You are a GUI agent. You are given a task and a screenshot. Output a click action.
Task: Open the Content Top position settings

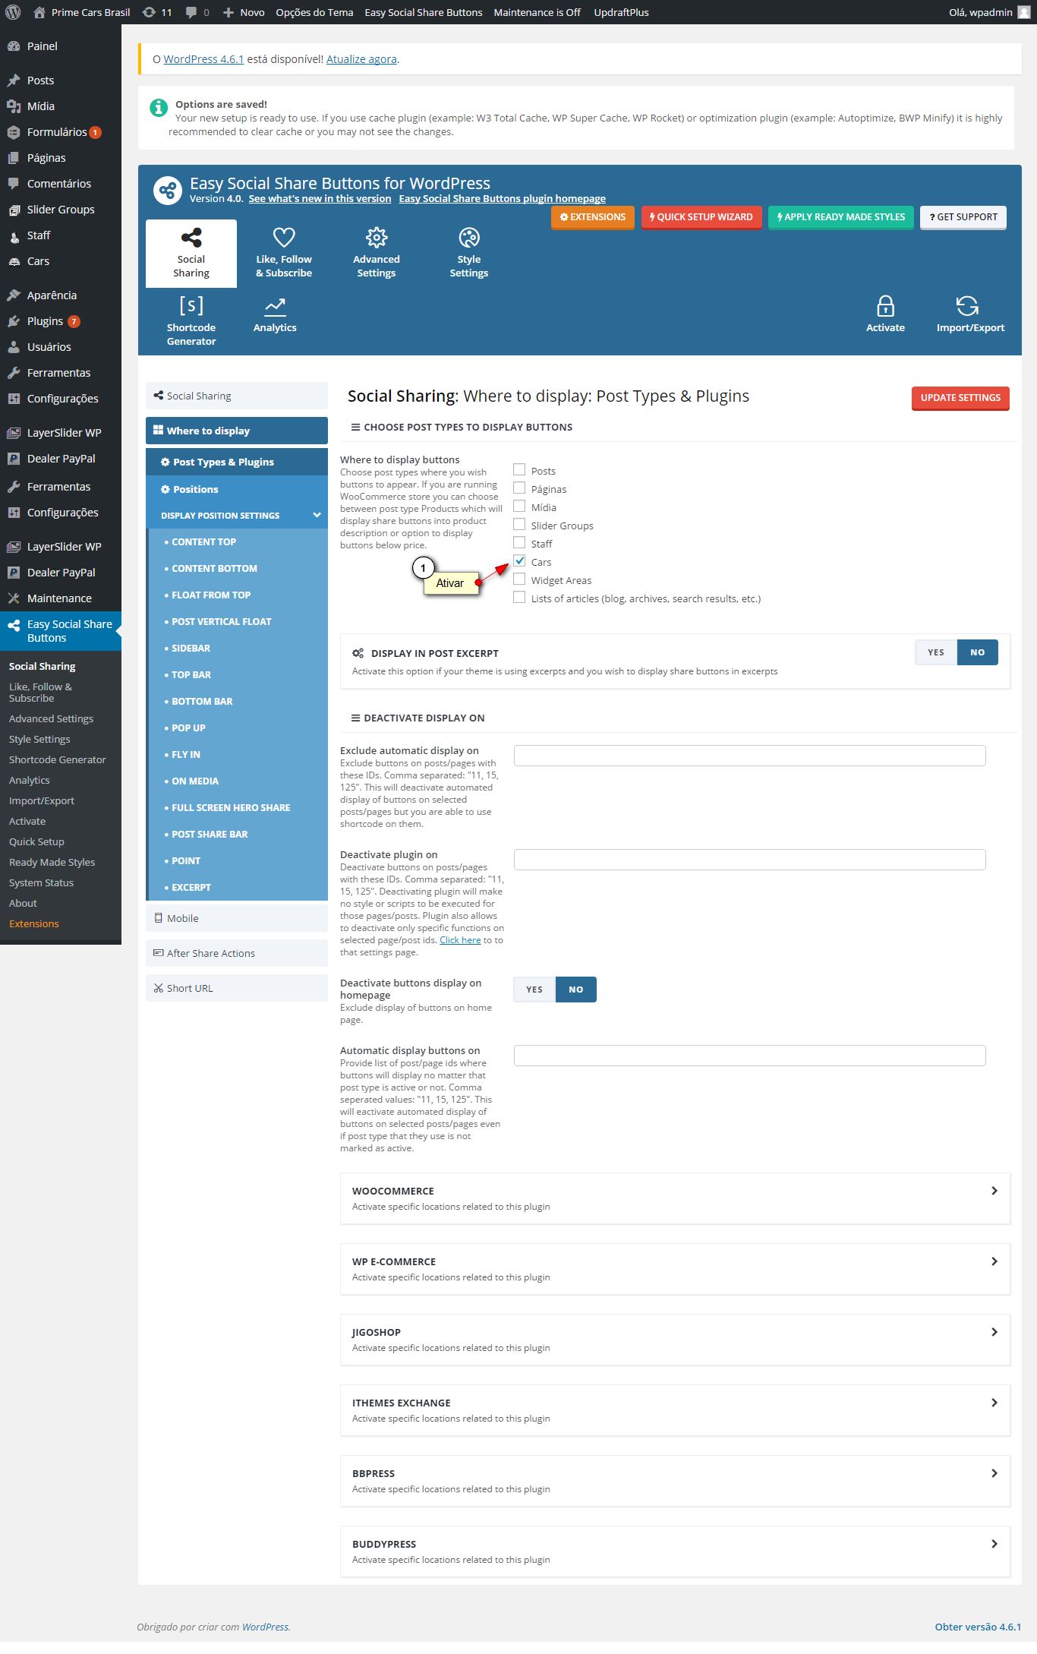(x=238, y=542)
